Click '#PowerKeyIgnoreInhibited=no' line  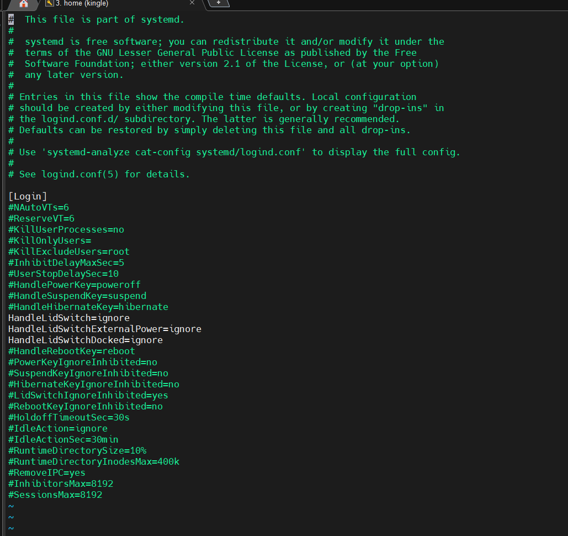[x=83, y=362]
